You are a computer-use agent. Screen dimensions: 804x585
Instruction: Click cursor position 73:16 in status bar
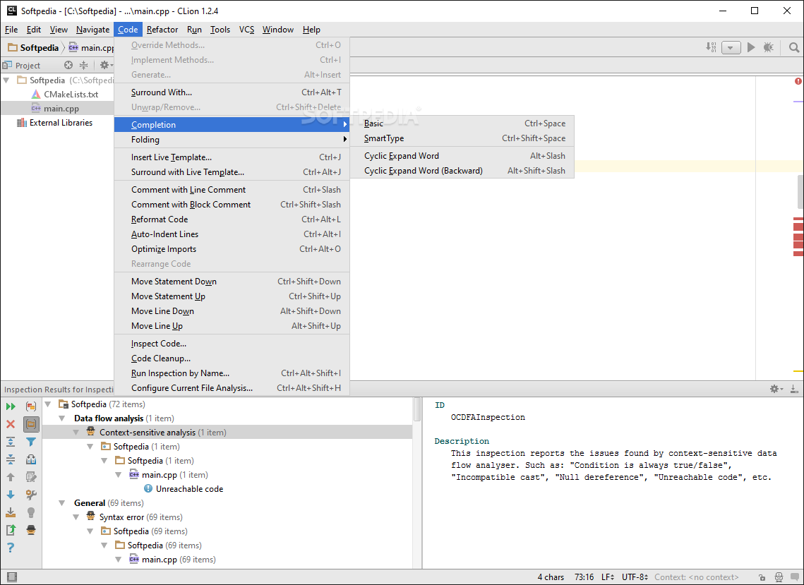pyautogui.click(x=584, y=577)
